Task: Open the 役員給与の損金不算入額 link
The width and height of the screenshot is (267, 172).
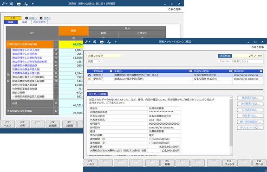Action: [x=26, y=70]
